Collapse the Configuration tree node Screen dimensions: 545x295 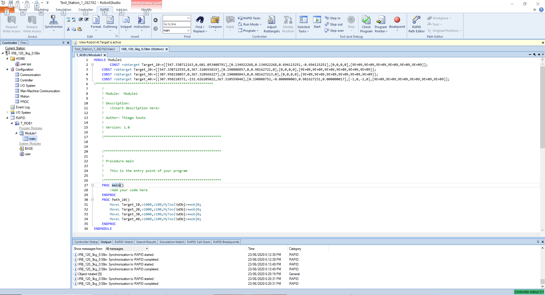point(7,69)
